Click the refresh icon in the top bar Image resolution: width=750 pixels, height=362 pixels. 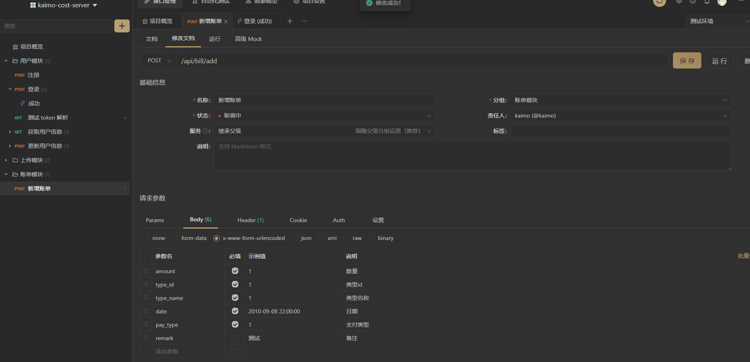660,2
